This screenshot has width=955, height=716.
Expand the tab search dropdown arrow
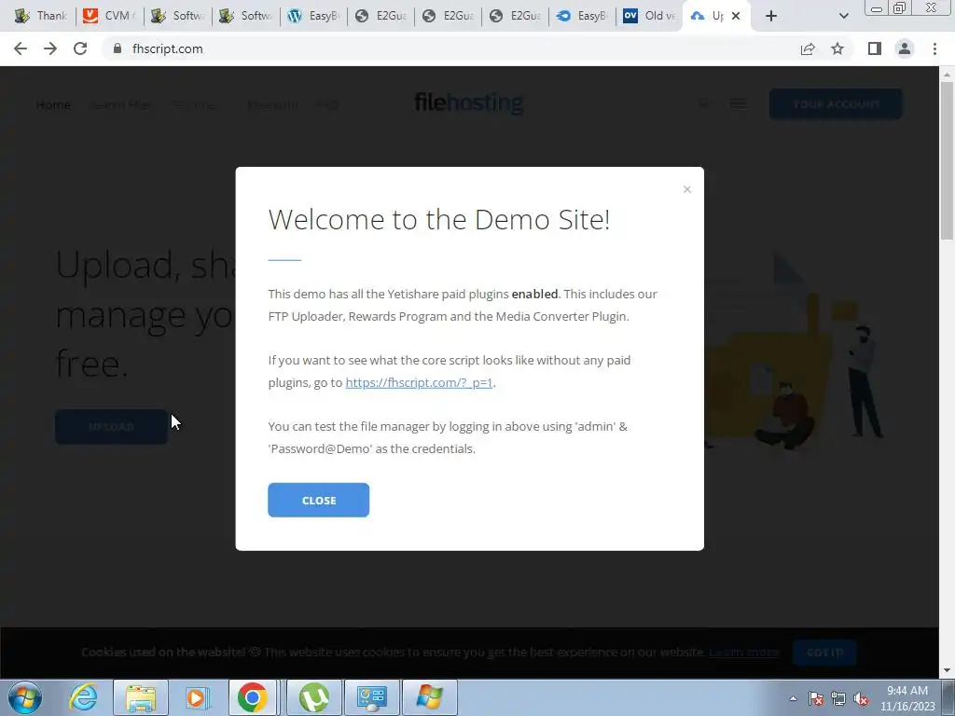843,16
